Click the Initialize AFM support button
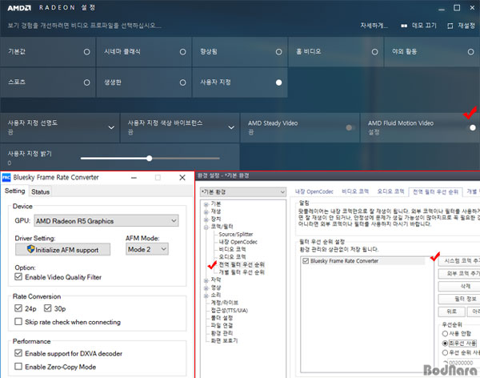 click(x=62, y=250)
